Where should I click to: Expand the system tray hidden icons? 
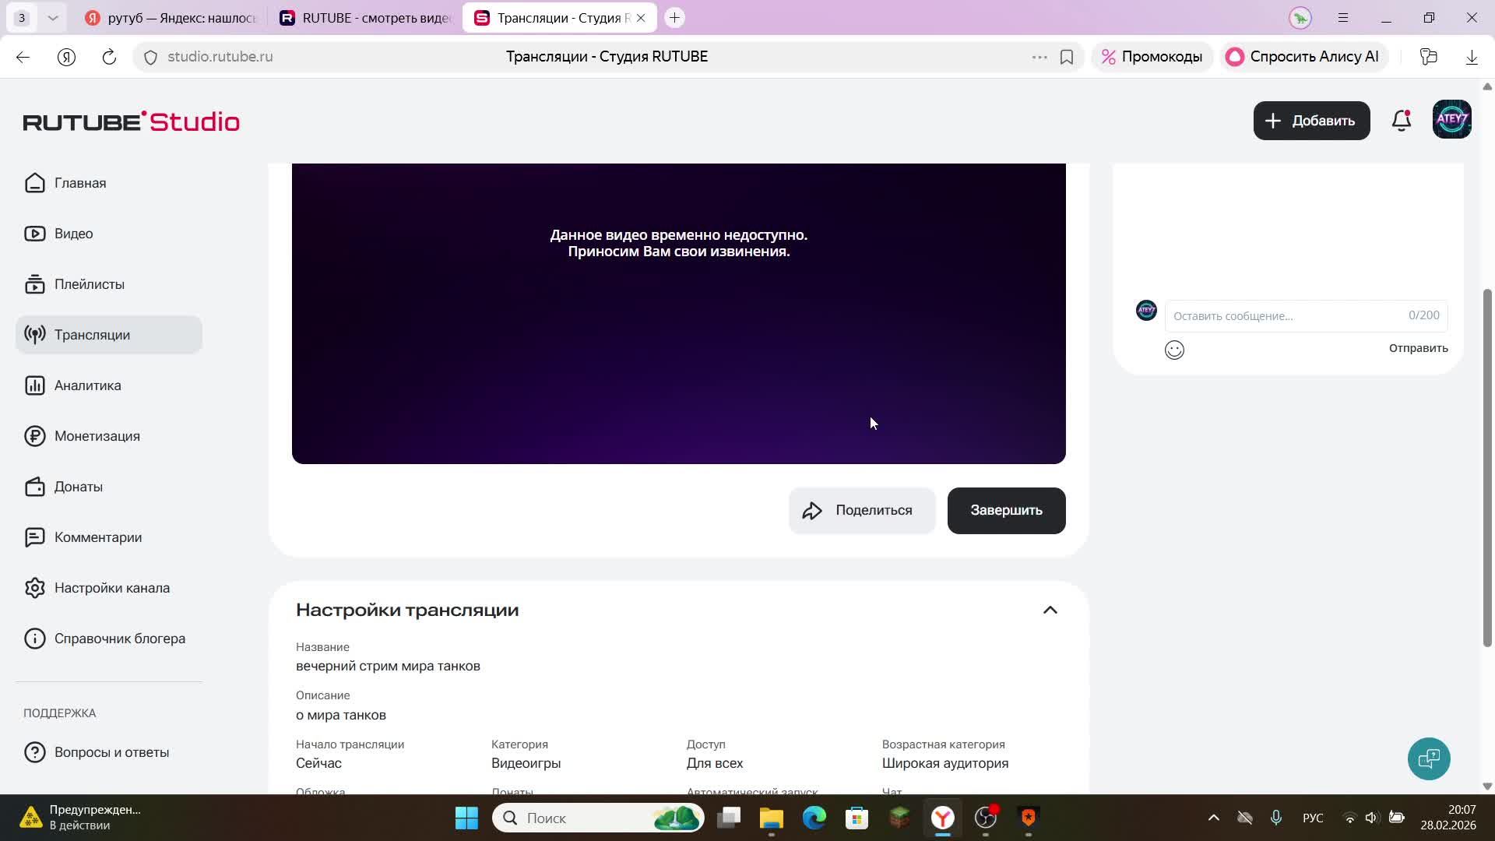(x=1213, y=818)
